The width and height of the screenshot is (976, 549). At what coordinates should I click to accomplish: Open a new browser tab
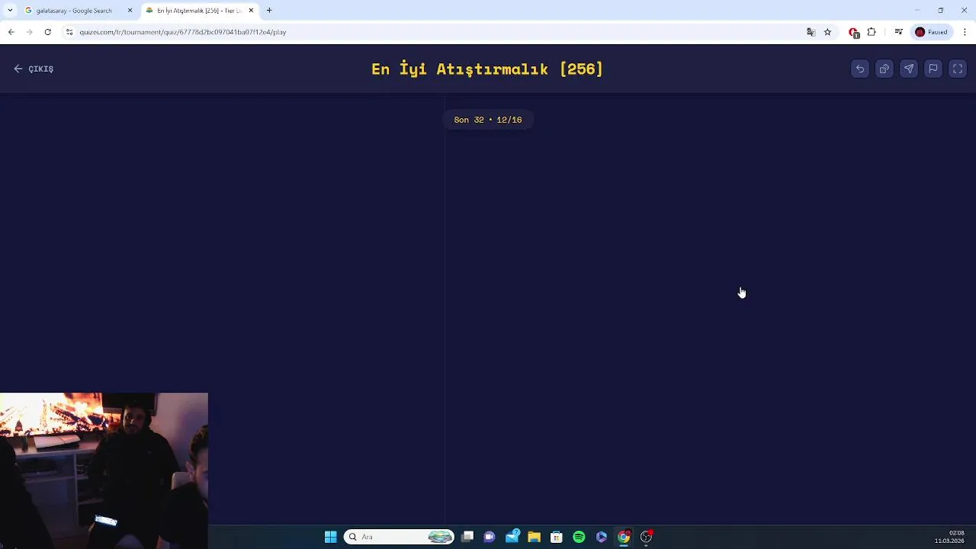click(269, 11)
